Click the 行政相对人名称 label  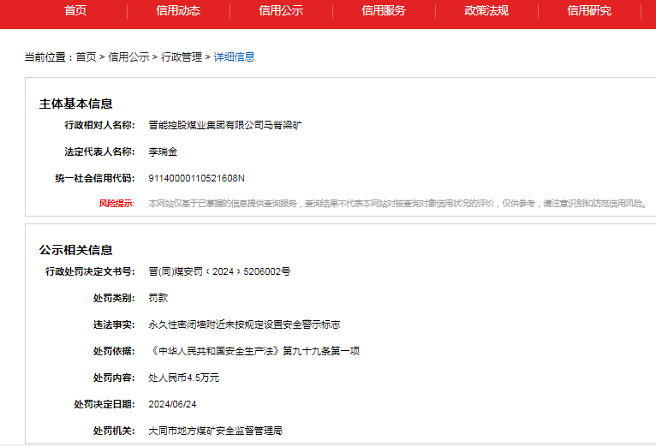99,125
